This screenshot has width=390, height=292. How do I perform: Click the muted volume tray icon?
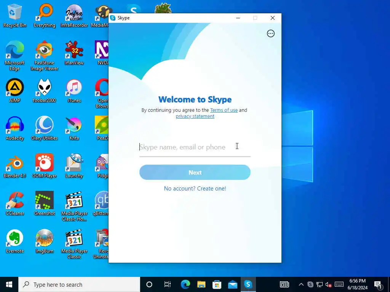329,284
